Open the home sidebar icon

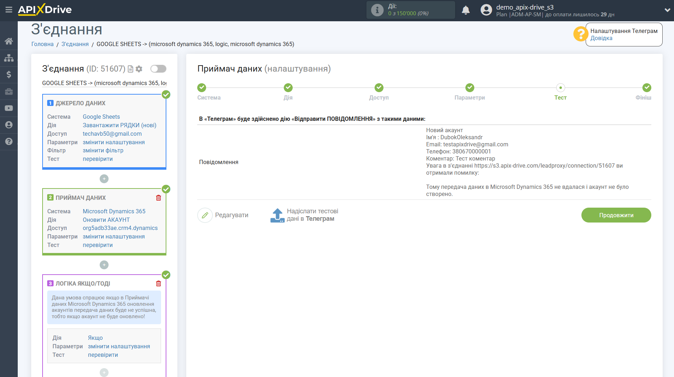pyautogui.click(x=9, y=41)
